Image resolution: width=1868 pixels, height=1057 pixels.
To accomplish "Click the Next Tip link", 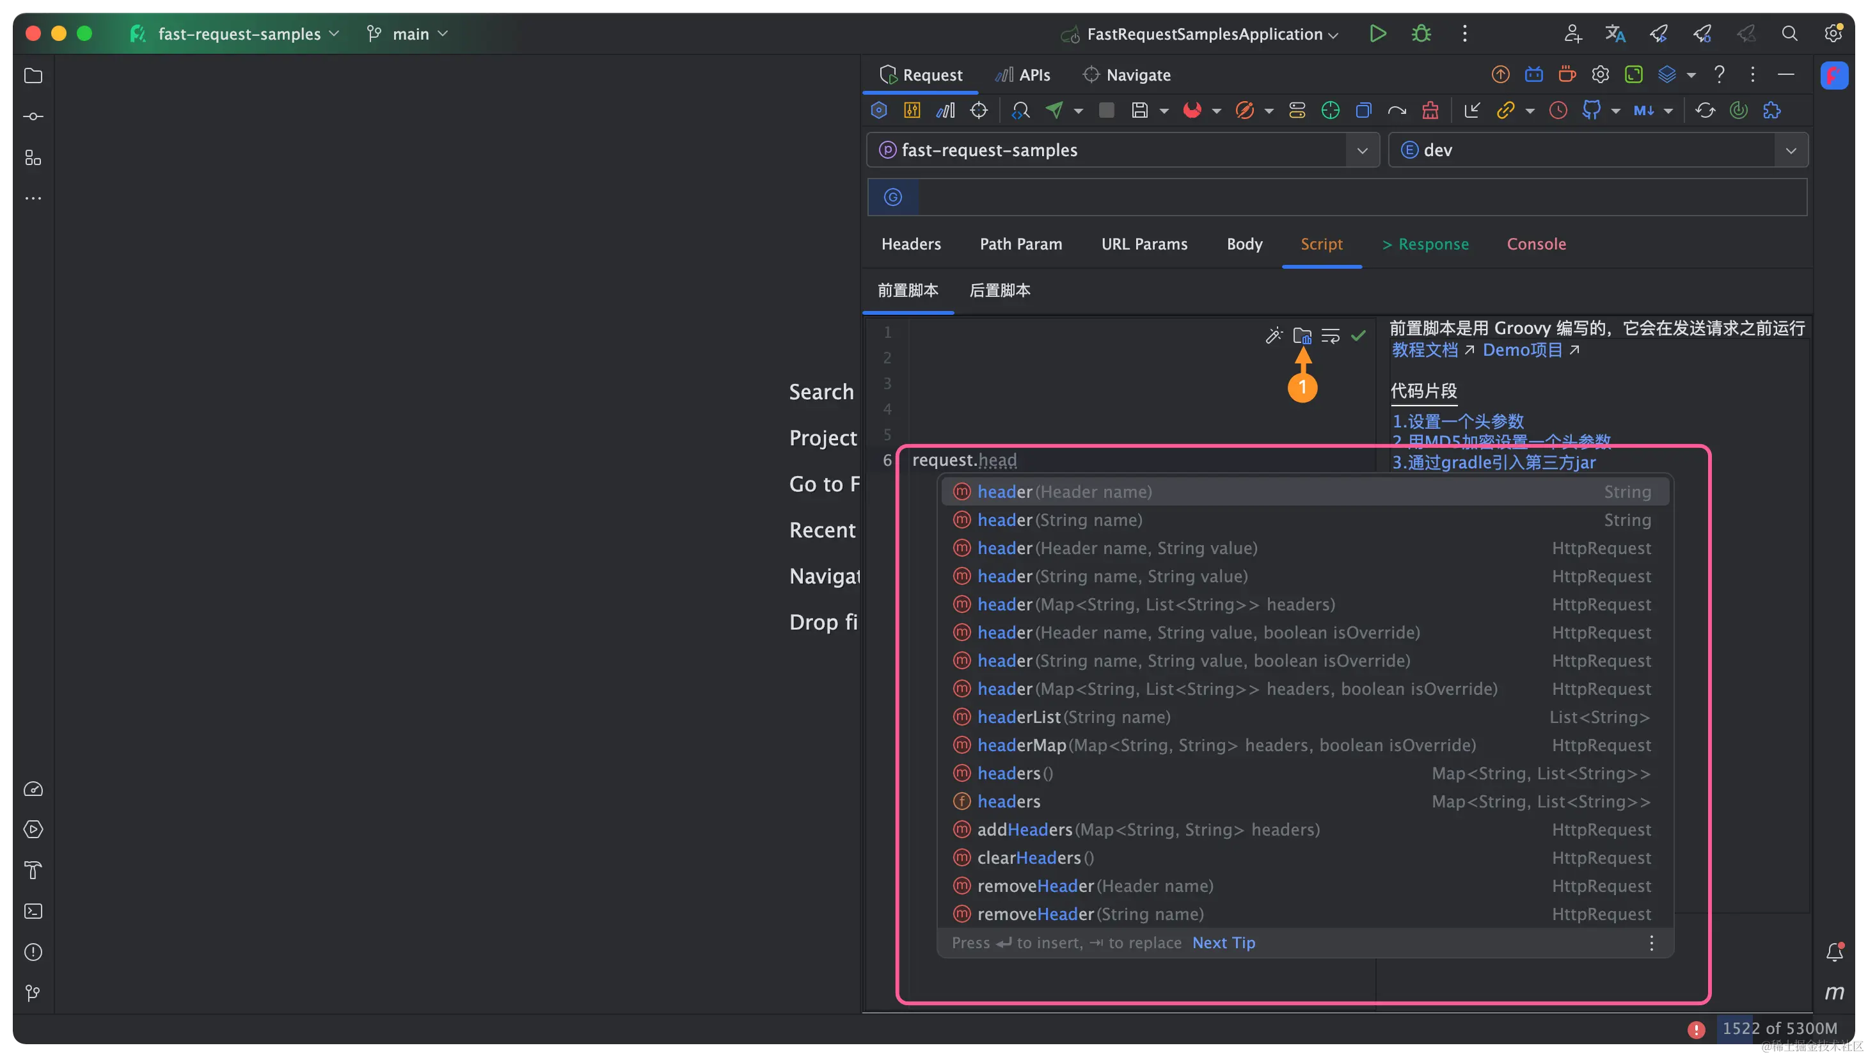I will click(1224, 942).
